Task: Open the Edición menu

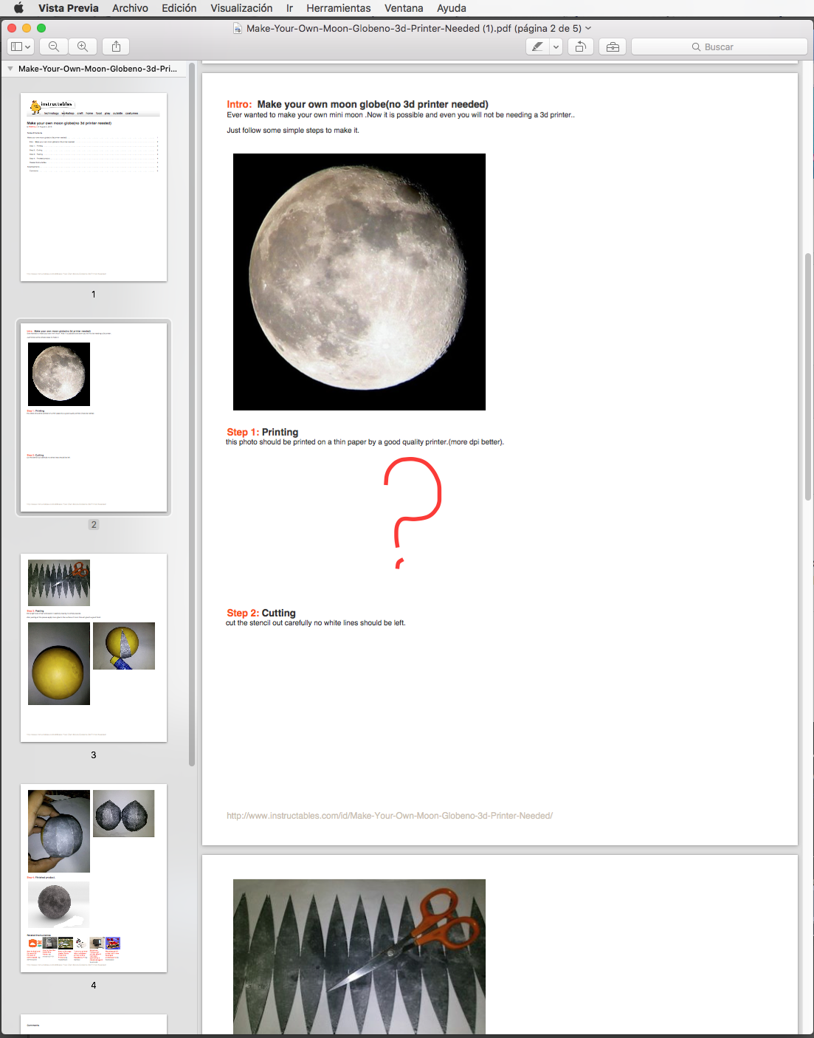Action: pyautogui.click(x=179, y=8)
